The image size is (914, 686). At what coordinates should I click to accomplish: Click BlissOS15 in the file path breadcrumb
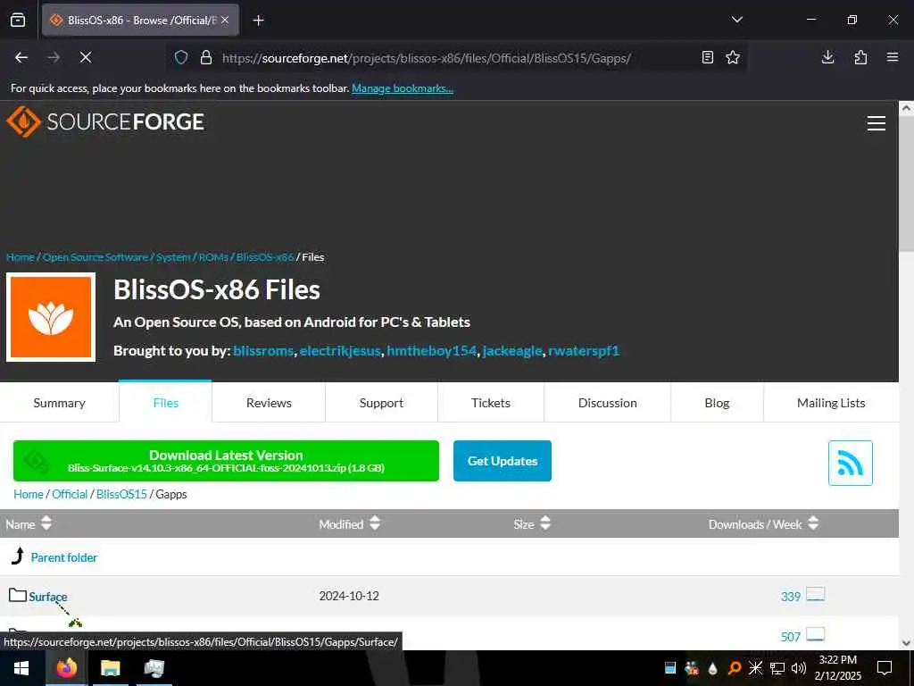coord(121,494)
